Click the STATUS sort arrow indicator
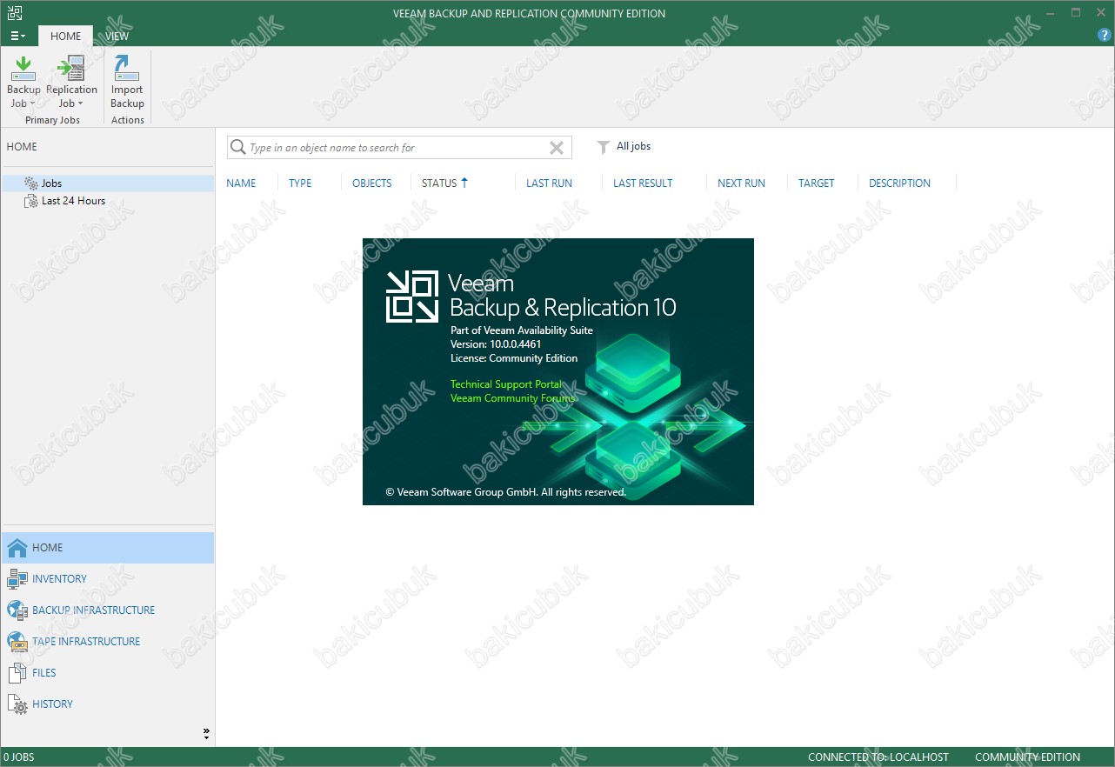 [x=464, y=183]
